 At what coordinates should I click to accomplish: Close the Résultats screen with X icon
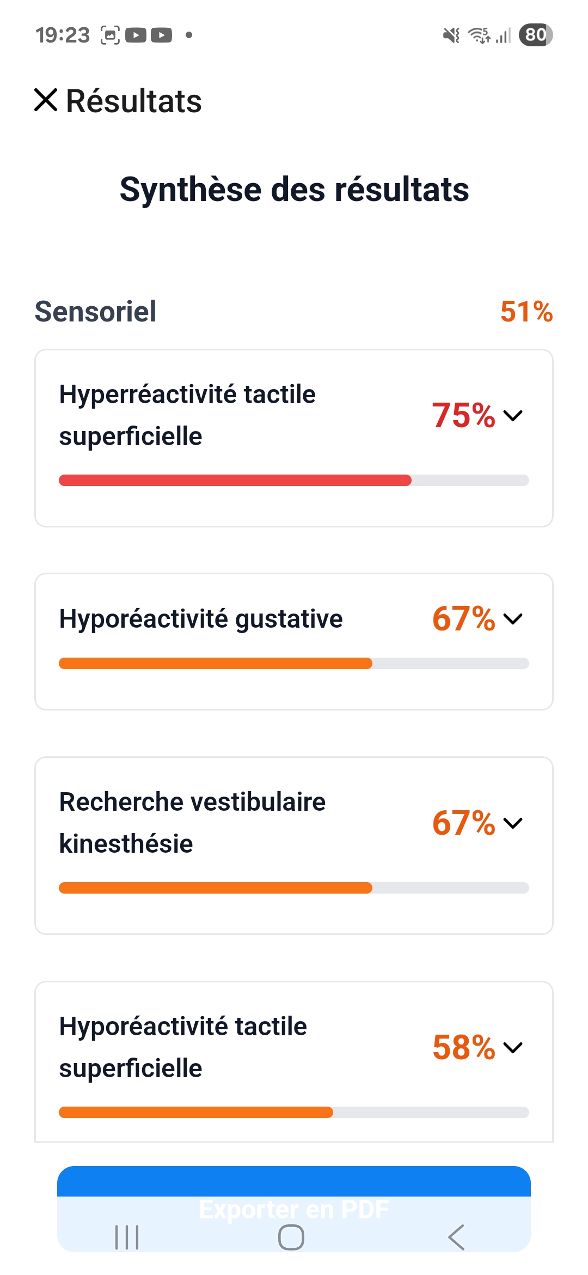tap(46, 100)
